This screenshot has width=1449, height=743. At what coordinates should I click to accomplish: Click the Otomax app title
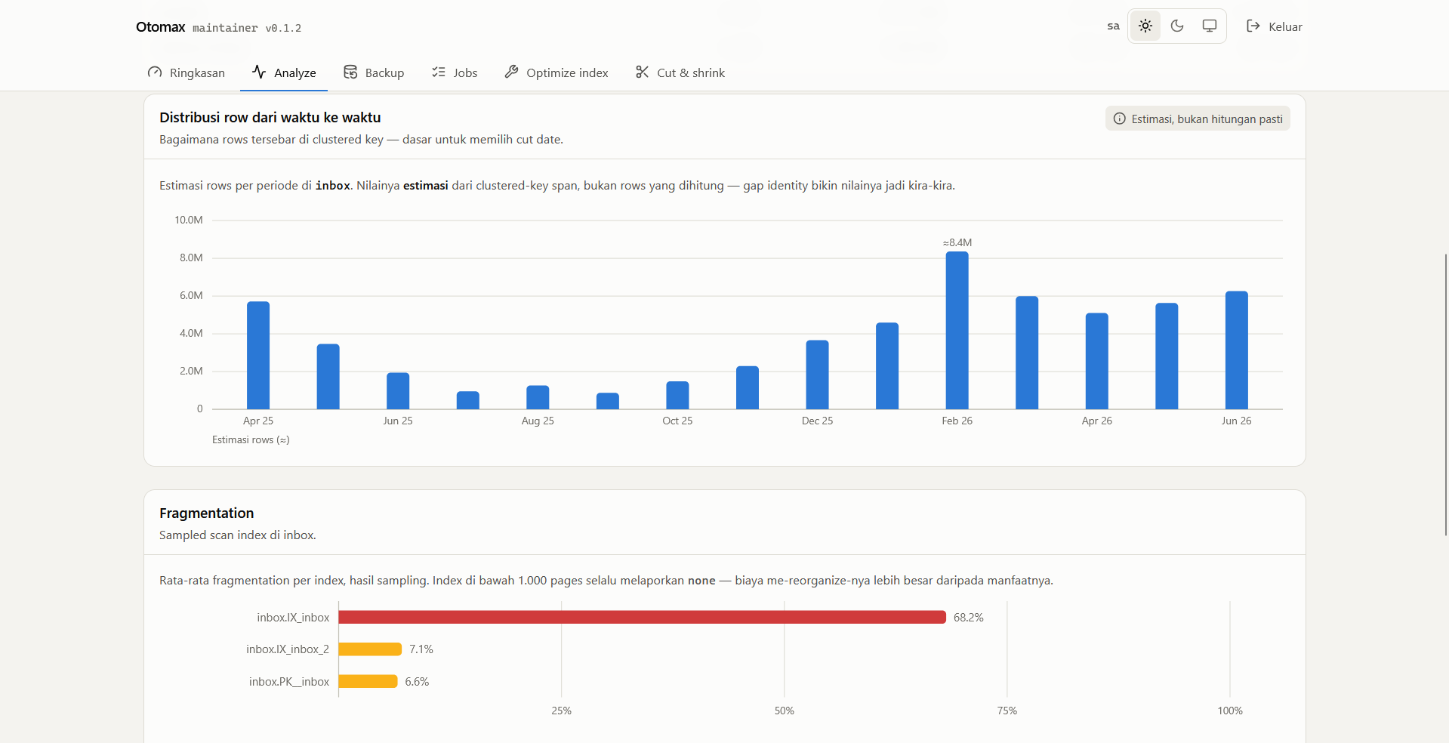click(160, 27)
